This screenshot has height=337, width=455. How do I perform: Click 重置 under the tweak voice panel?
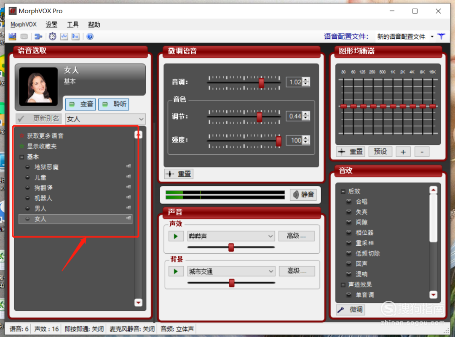(179, 174)
